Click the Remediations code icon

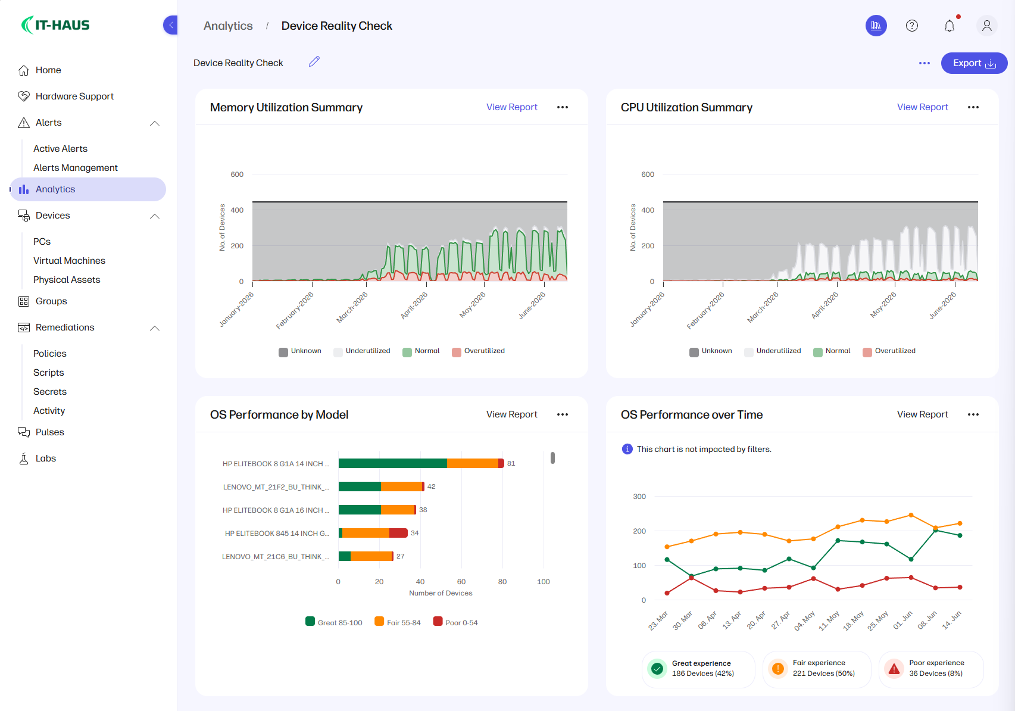(x=24, y=328)
